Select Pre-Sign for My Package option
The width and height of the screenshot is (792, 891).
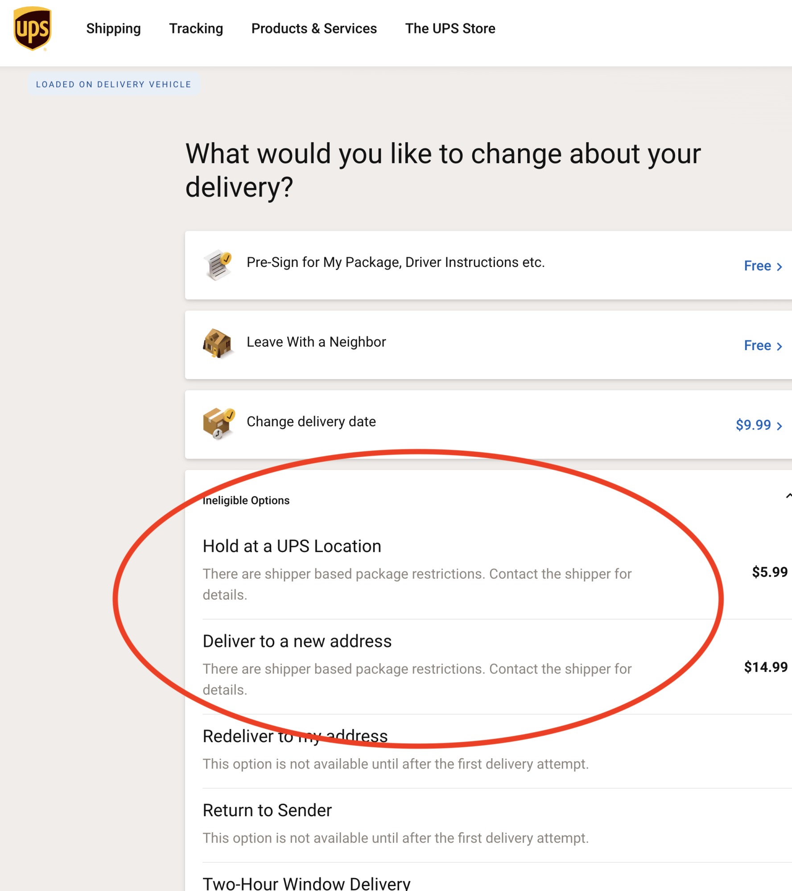(396, 262)
